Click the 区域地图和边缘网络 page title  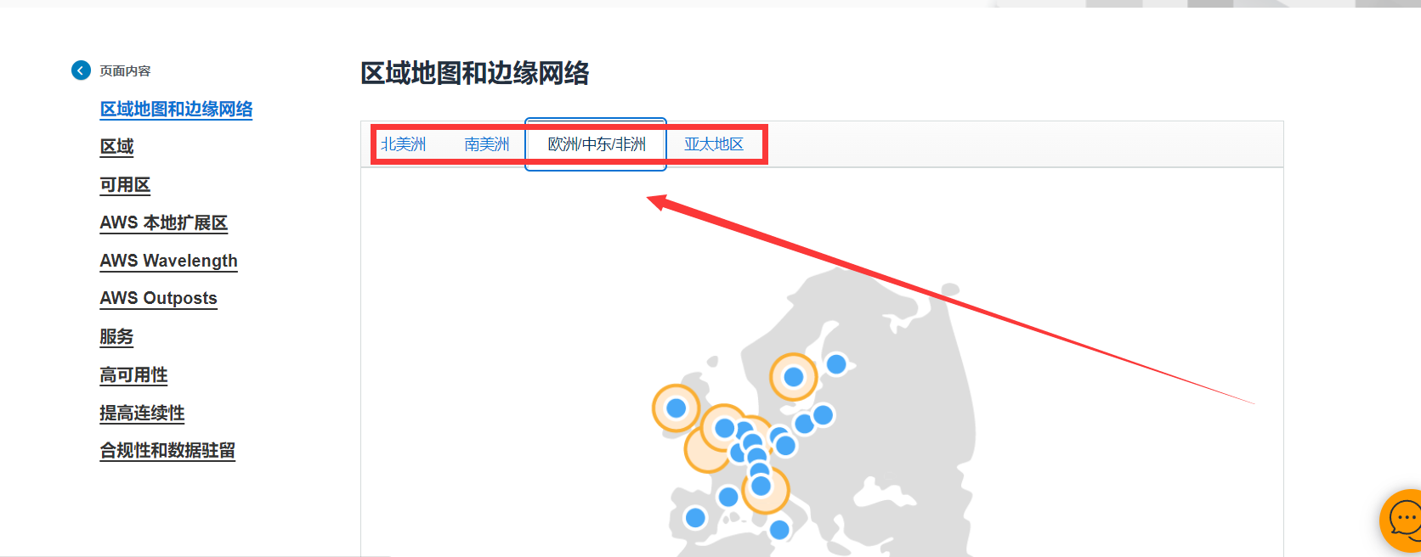pyautogui.click(x=475, y=73)
